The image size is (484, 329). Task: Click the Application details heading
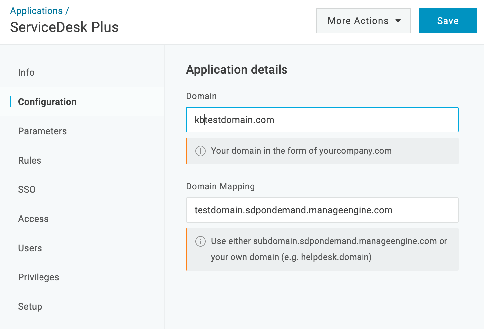[237, 70]
